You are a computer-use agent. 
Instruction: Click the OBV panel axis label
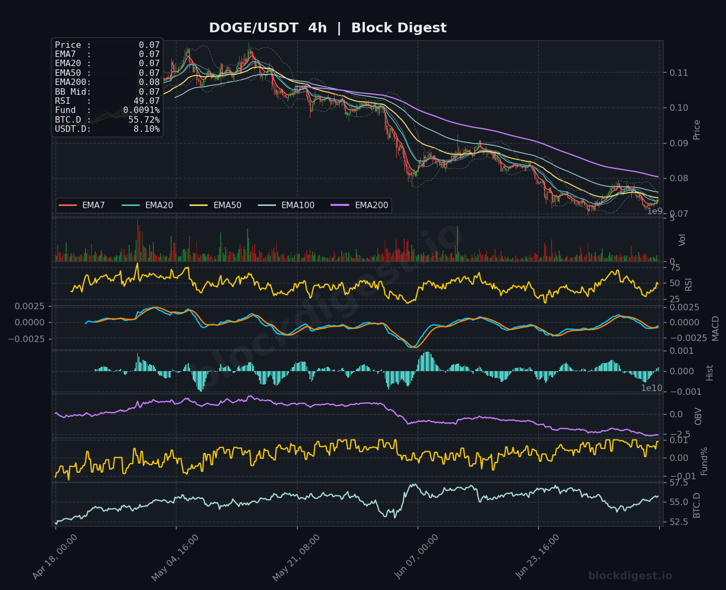(x=699, y=416)
